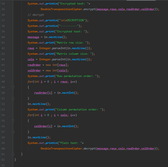Click the colOrder argument on line 35
168x167 pixels.
tap(148, 9)
